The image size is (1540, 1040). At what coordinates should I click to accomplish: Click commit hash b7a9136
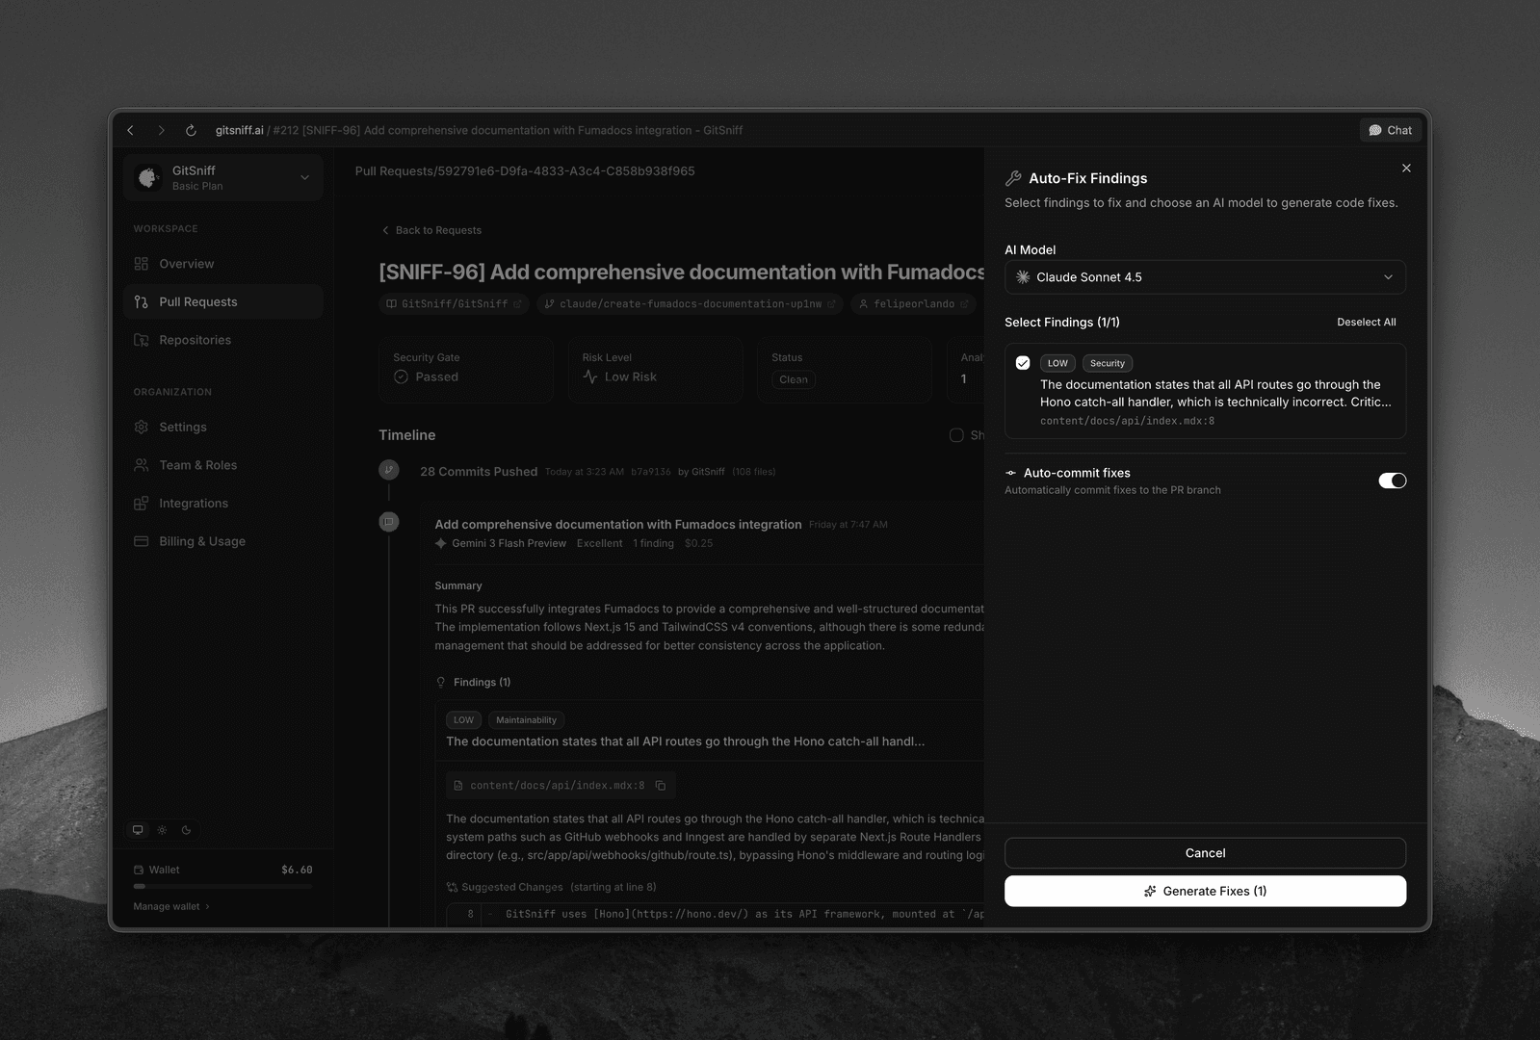coord(651,472)
